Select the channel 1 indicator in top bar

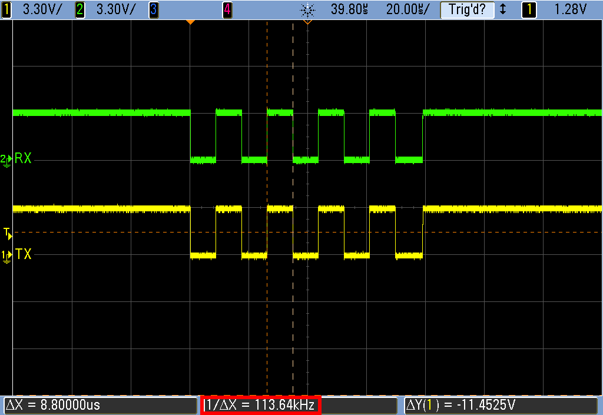point(6,9)
